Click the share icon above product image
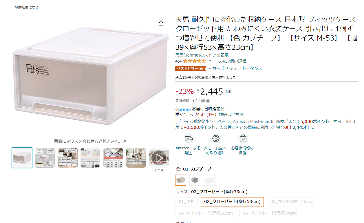 click(x=161, y=23)
